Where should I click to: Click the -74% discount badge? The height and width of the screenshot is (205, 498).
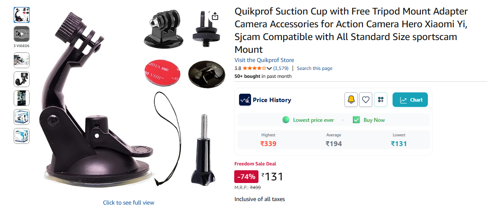point(246,176)
